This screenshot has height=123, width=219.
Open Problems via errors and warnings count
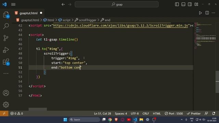17,113
